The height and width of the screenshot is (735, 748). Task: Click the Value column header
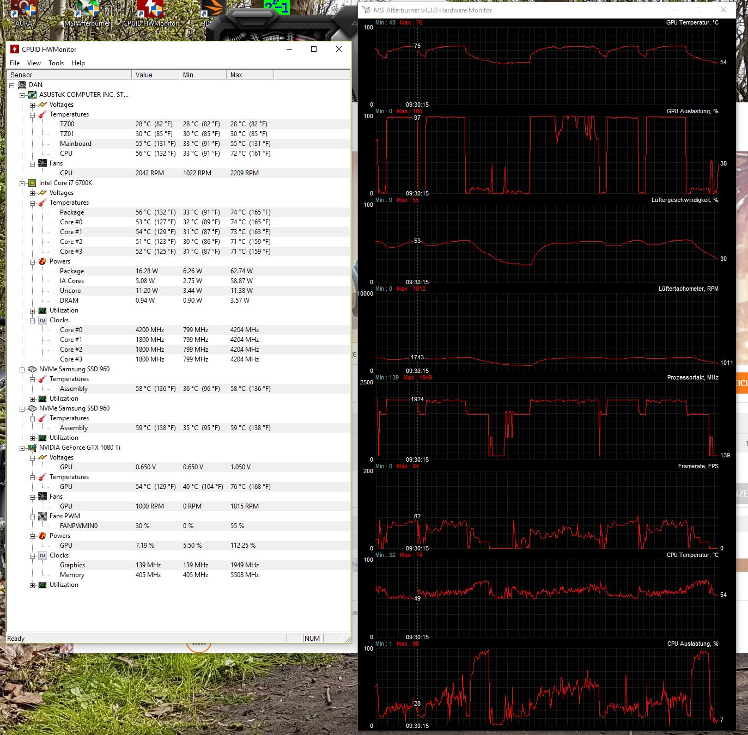click(x=155, y=75)
